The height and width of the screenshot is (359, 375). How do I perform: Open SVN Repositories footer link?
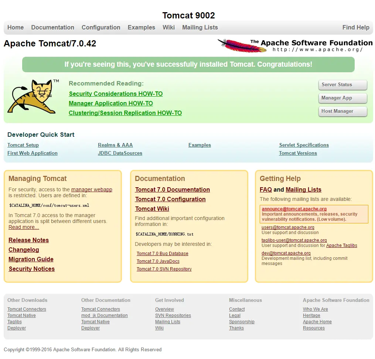click(x=173, y=316)
